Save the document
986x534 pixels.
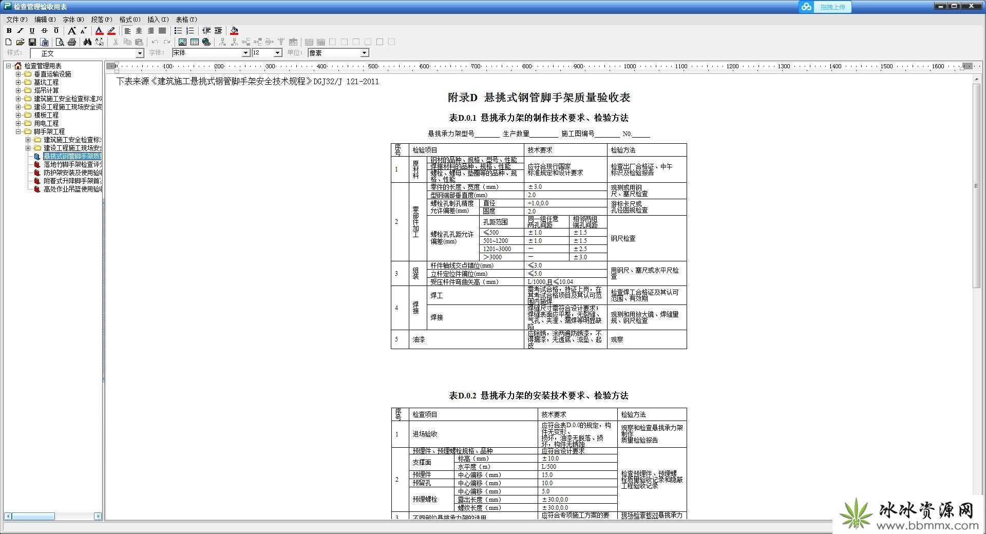[32, 42]
